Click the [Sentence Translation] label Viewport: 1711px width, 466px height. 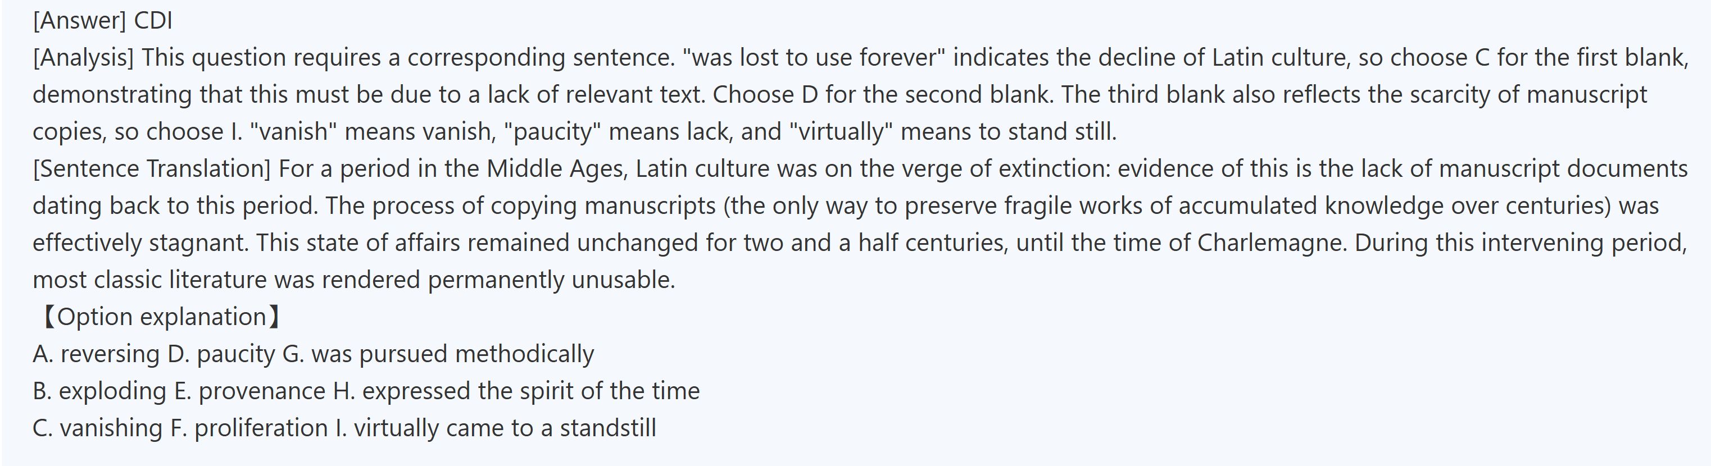pos(152,168)
